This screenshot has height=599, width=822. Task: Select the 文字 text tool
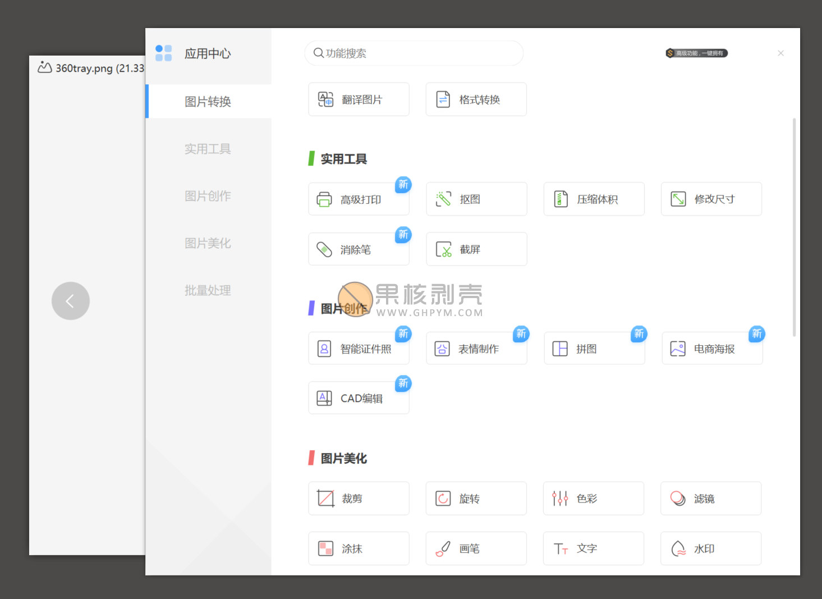pos(593,548)
